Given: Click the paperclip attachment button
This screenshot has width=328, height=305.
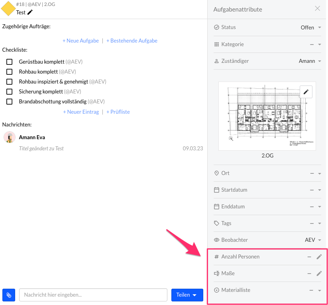Looking at the screenshot, I should click(x=9, y=295).
